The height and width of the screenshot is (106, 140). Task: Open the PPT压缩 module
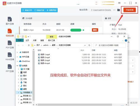(x=10, y=68)
